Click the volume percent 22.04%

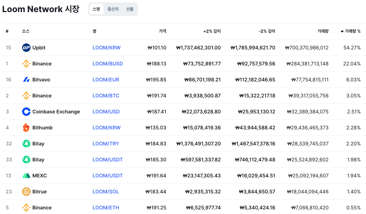352,64
